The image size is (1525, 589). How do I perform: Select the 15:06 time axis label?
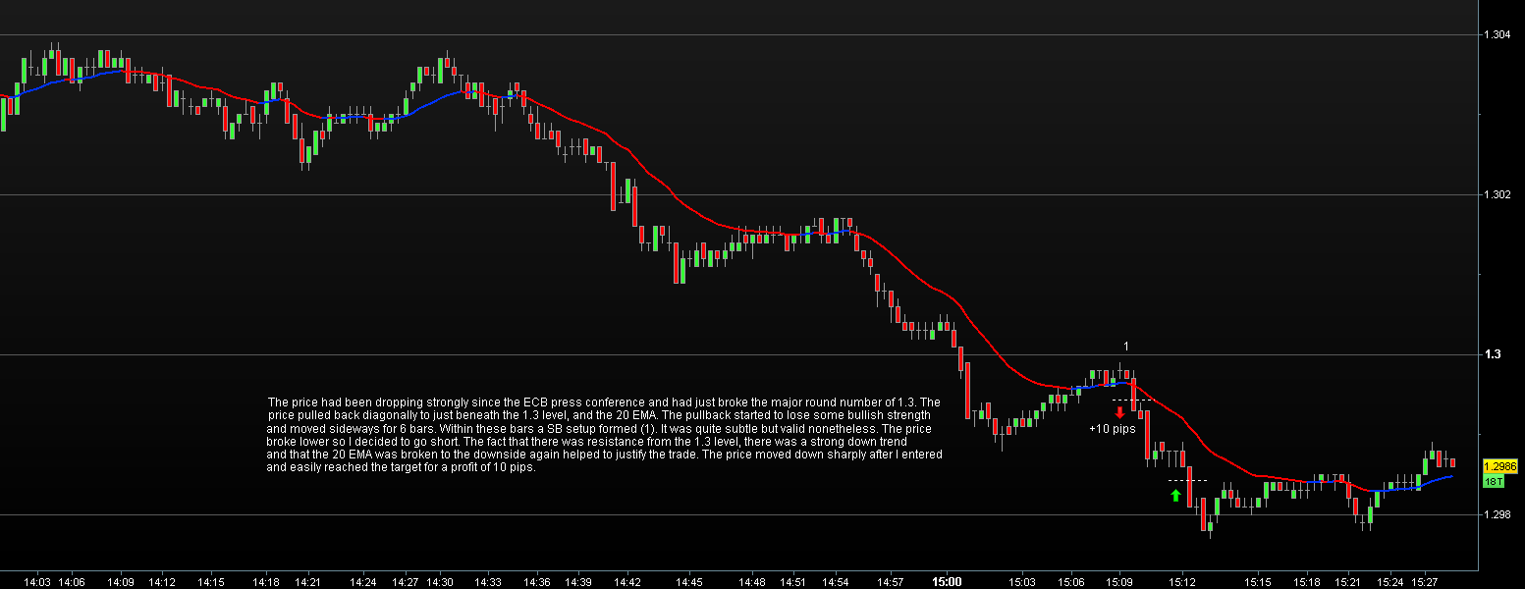point(1071,582)
